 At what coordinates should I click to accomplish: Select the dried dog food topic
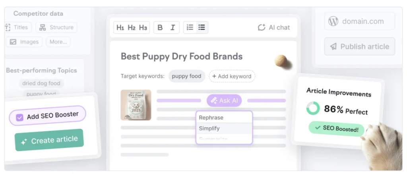click(x=41, y=83)
